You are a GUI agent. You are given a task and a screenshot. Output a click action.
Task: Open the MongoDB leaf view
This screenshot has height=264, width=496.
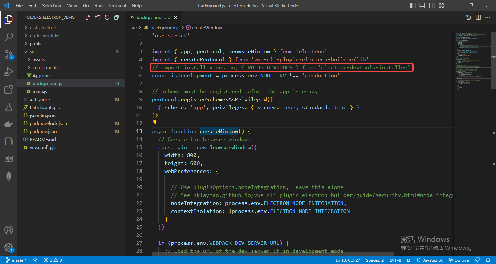(x=9, y=176)
